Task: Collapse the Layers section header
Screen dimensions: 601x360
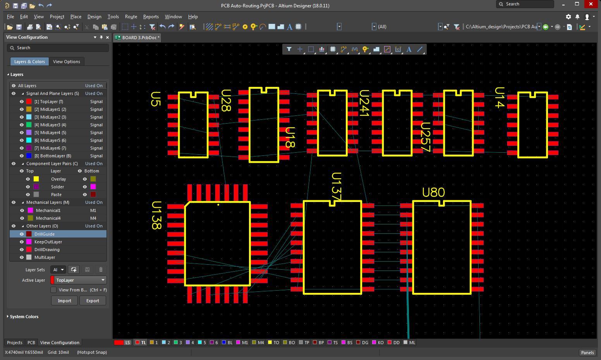Action: pyautogui.click(x=15, y=74)
